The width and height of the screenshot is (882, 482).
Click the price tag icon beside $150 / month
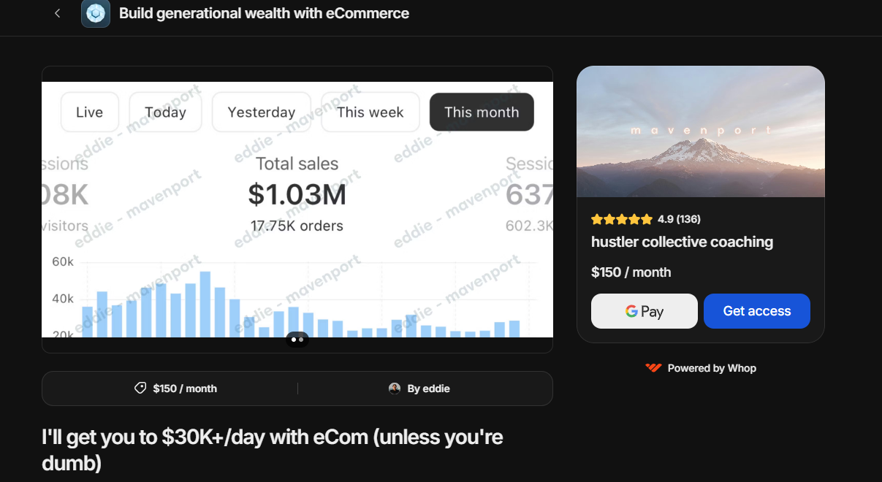click(x=140, y=389)
